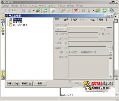Click the 密码 input field
The image size is (119, 101).
(83, 39)
